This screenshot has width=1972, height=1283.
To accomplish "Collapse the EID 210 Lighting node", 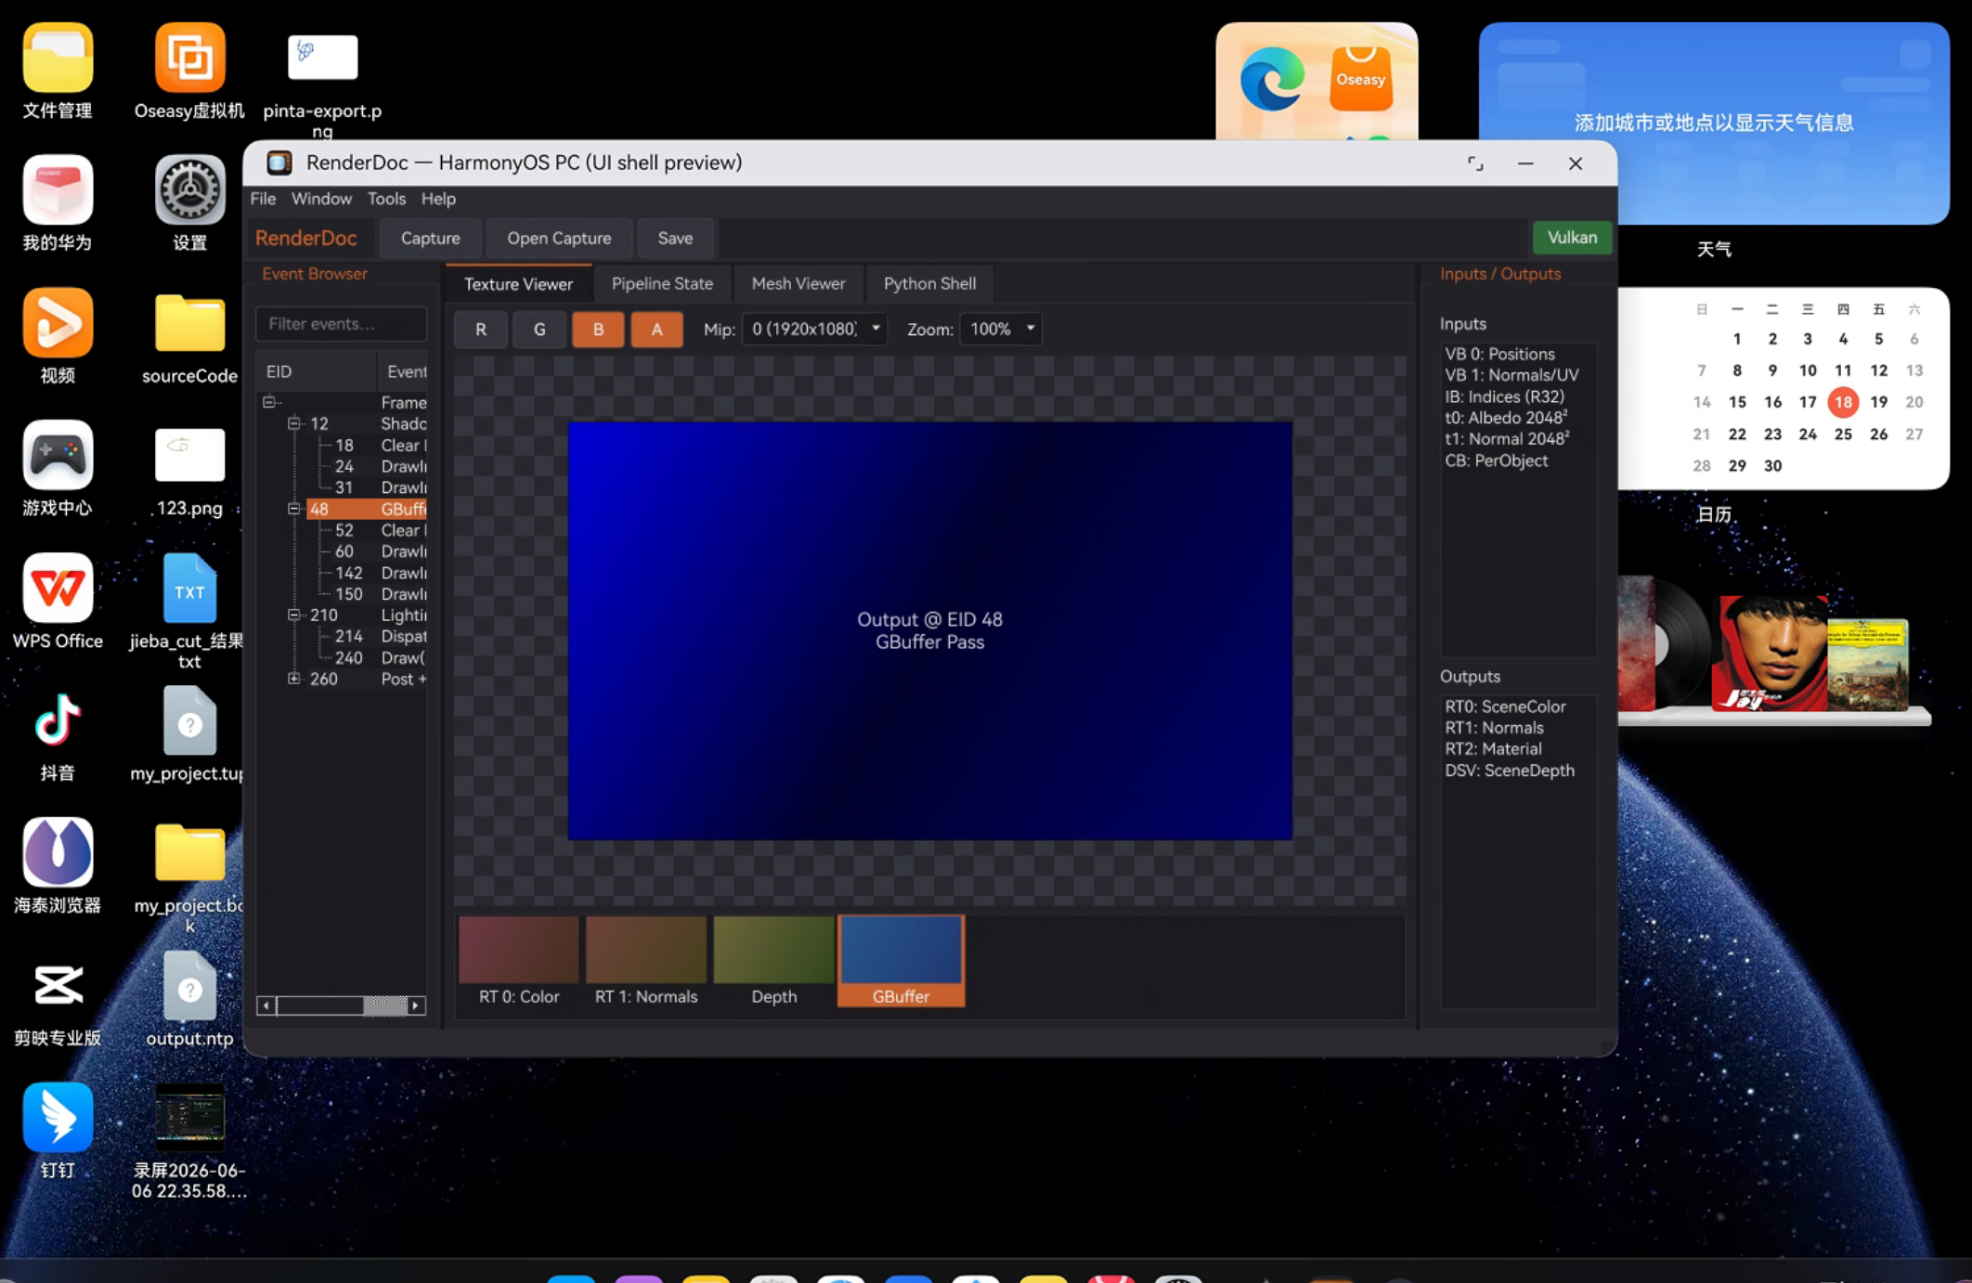I will click(293, 615).
